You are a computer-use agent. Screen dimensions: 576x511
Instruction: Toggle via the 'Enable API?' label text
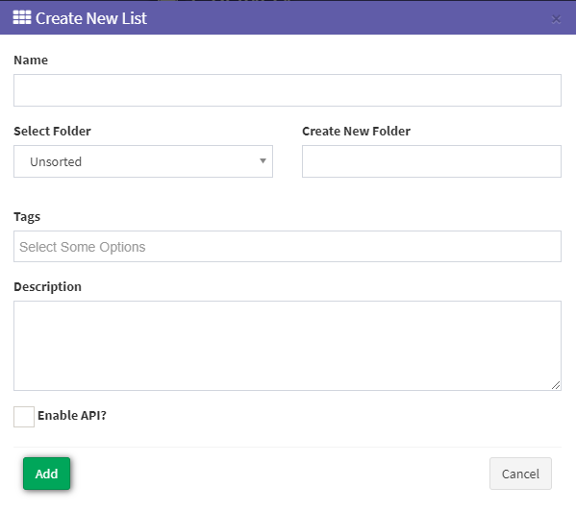tap(72, 415)
